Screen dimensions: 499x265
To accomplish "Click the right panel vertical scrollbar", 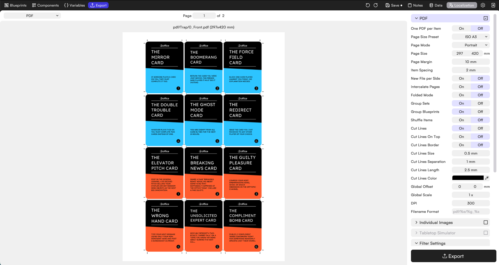I will (x=495, y=93).
